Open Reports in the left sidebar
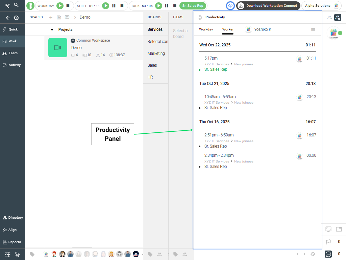The height and width of the screenshot is (260, 346). [12, 242]
